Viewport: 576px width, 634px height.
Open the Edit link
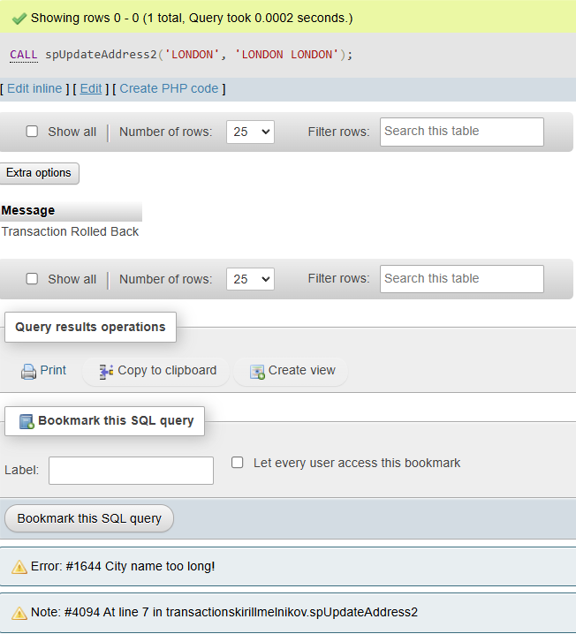91,88
